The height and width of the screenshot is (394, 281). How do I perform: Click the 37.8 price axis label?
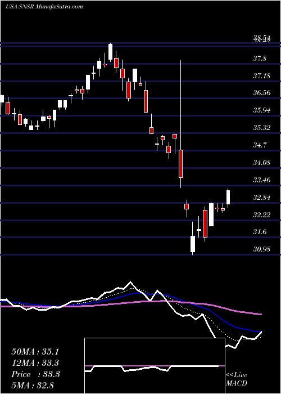pyautogui.click(x=260, y=59)
